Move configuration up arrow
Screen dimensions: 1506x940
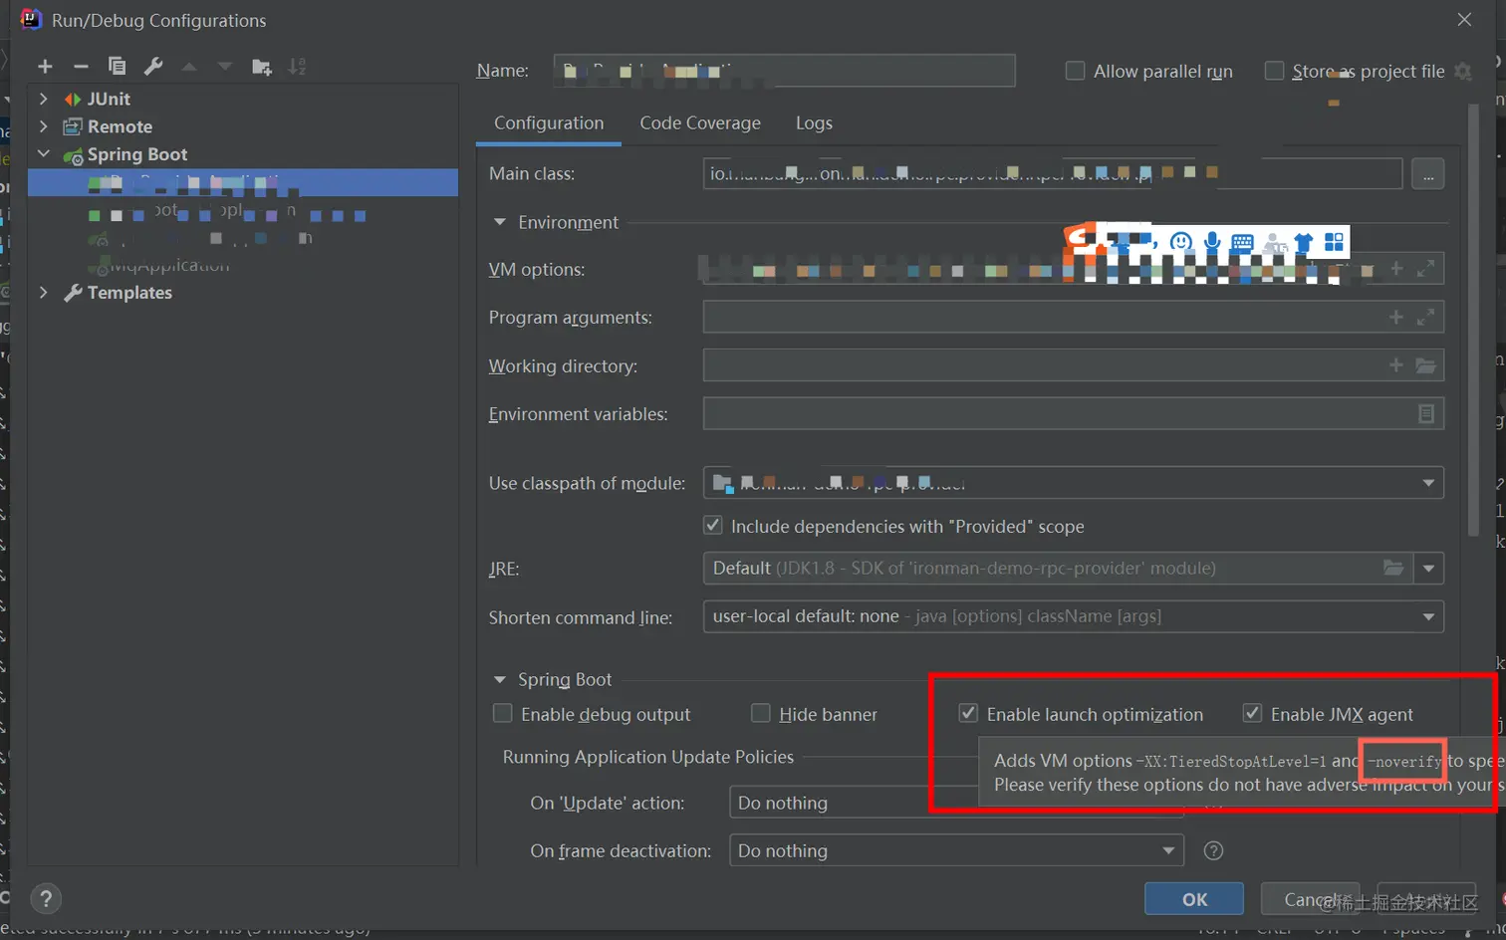(189, 67)
